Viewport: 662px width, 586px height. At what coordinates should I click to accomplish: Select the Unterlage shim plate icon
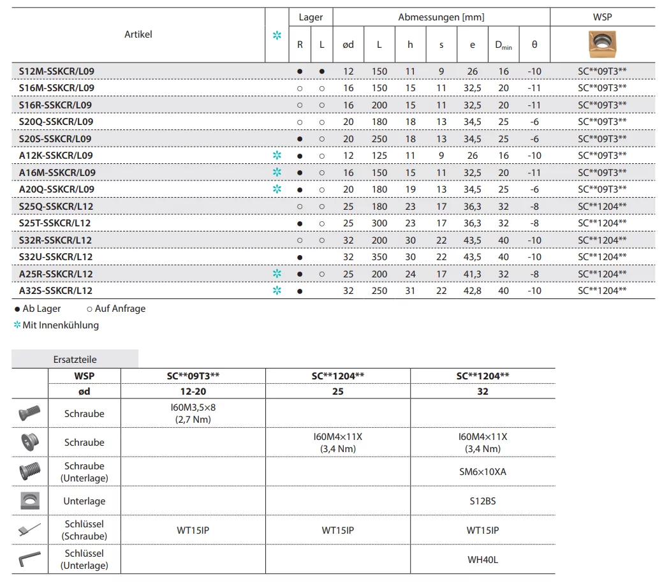pos(30,501)
